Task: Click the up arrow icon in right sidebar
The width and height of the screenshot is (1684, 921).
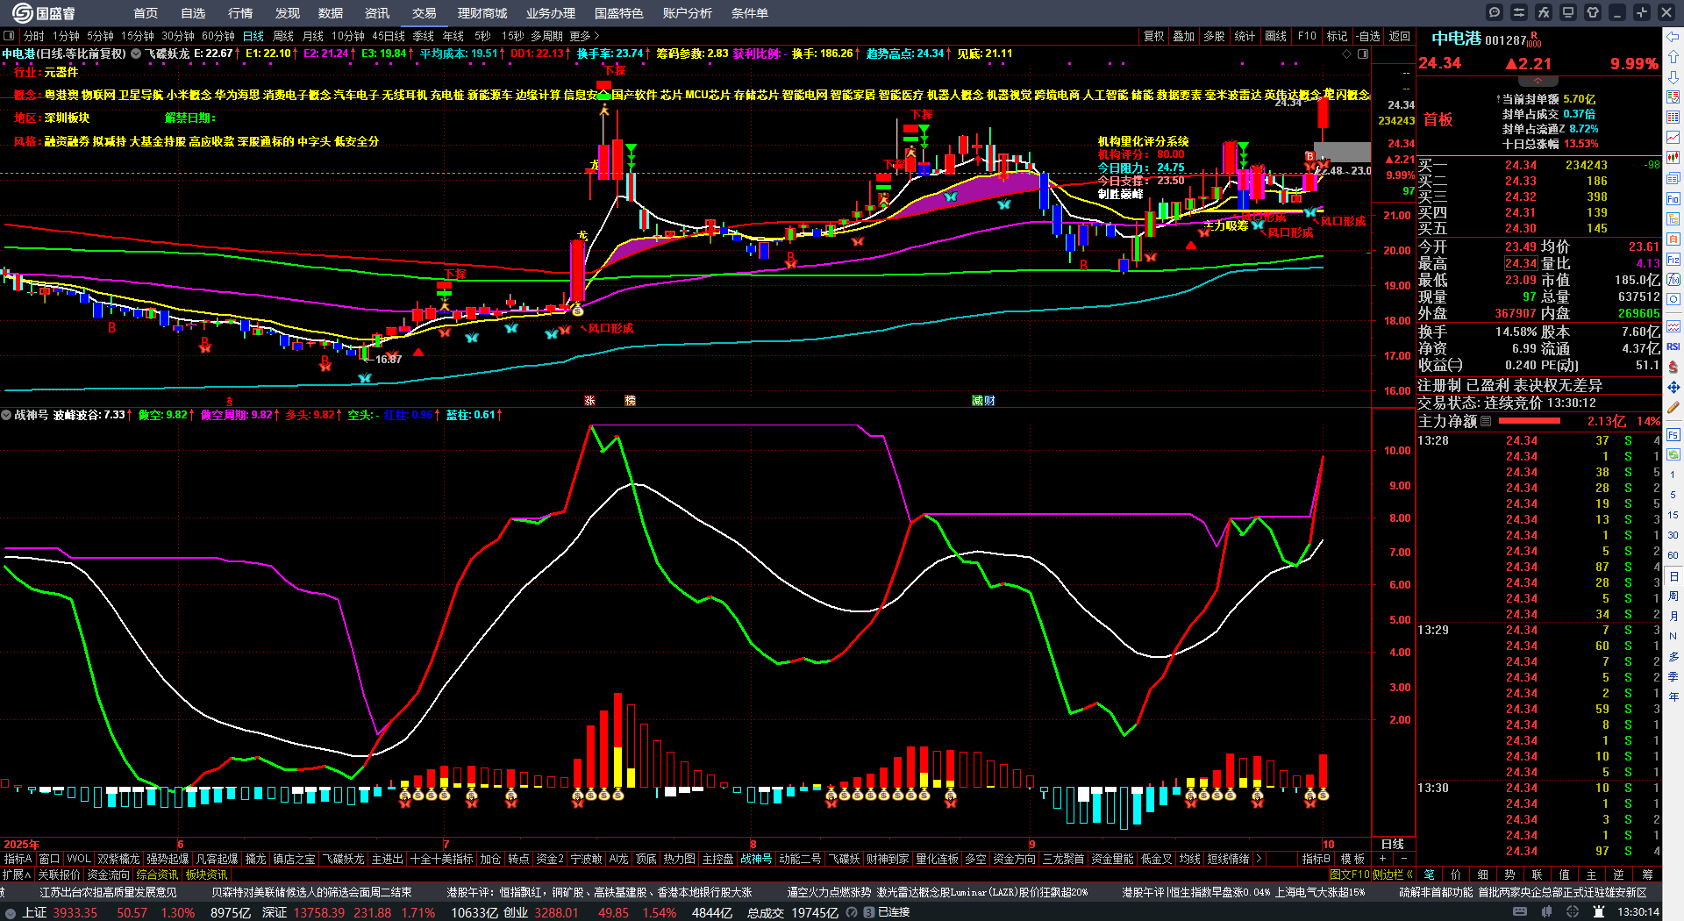Action: click(1673, 56)
